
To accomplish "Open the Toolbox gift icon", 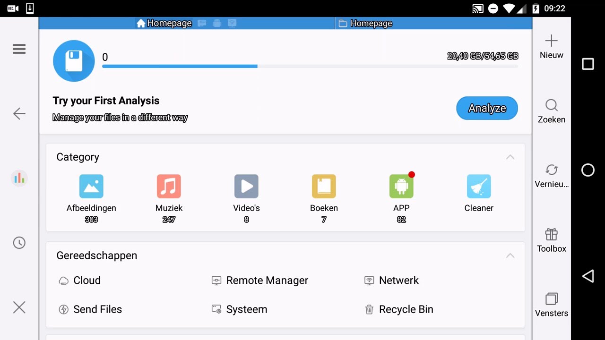I will click(x=551, y=234).
